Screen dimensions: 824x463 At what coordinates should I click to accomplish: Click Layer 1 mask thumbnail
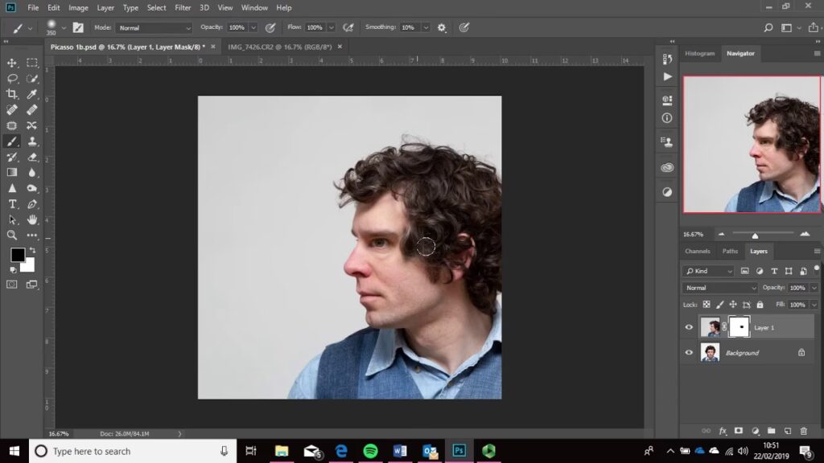739,327
